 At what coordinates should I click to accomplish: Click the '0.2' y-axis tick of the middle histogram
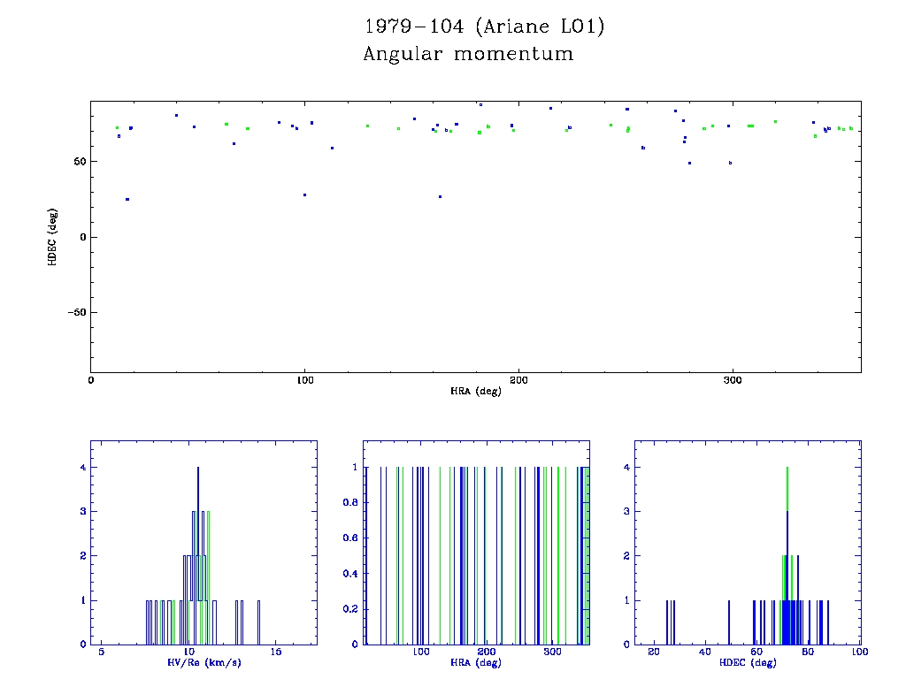pos(350,609)
